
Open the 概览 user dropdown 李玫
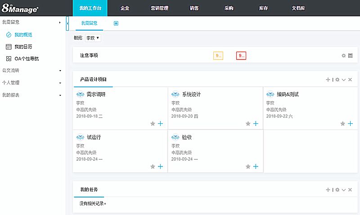pos(93,38)
